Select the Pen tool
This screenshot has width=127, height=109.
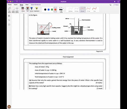pos(28,9)
